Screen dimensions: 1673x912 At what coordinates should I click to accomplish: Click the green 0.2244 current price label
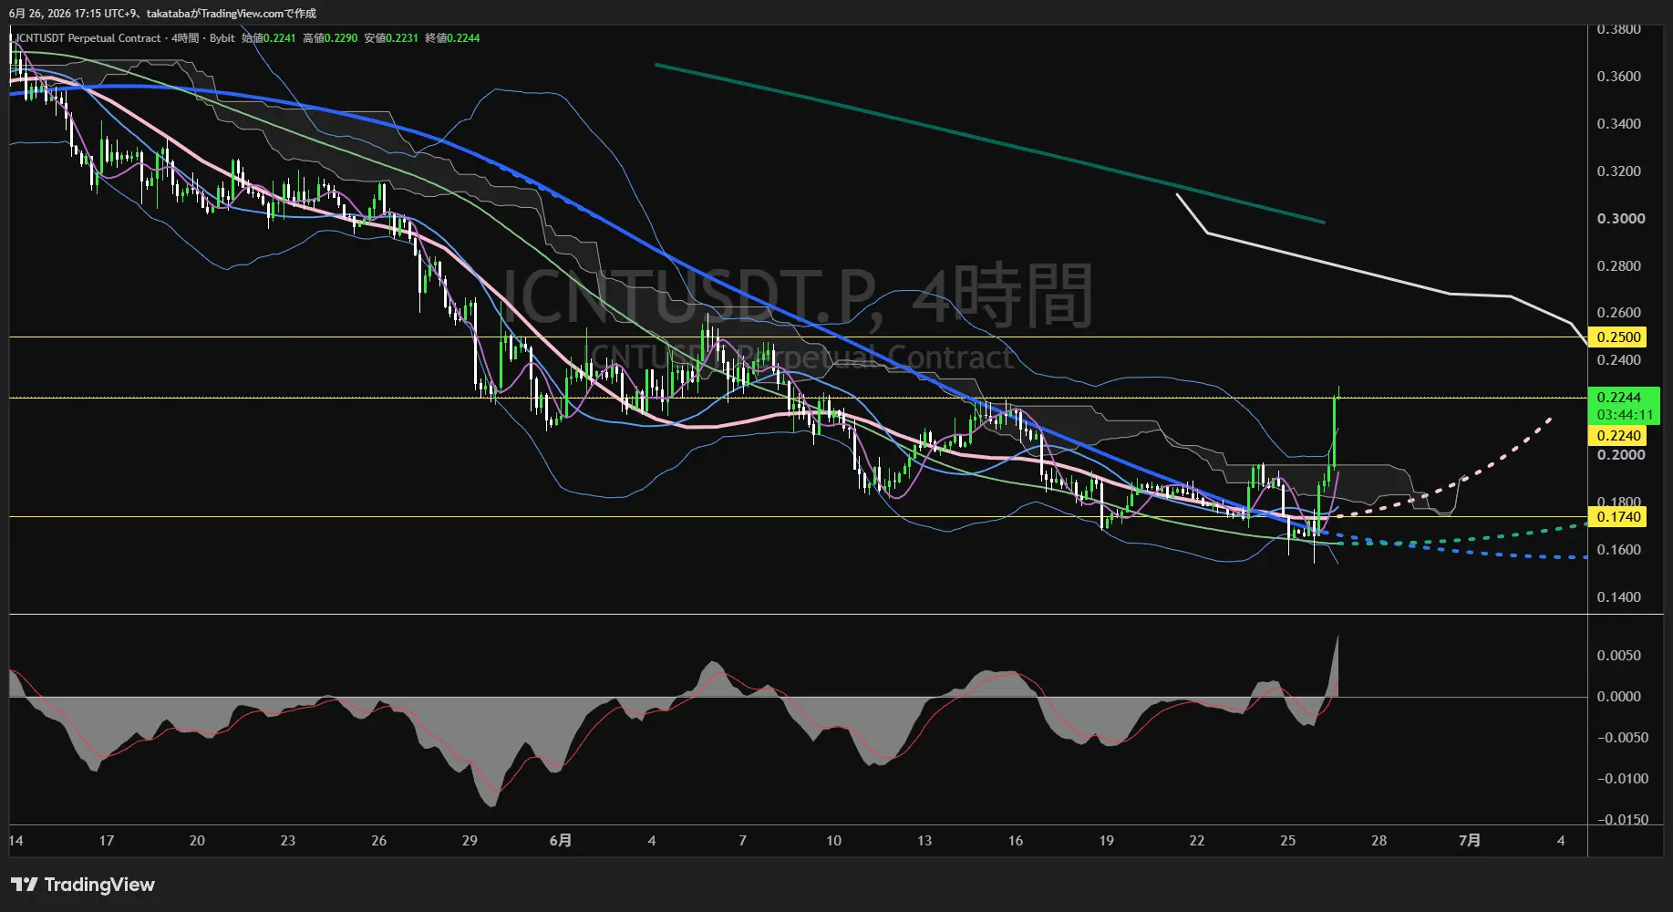click(x=1619, y=398)
